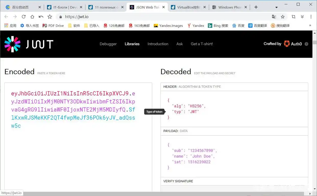Select Libraries in the JWT navigation
This screenshot has height=196, width=317.
(x=132, y=44)
